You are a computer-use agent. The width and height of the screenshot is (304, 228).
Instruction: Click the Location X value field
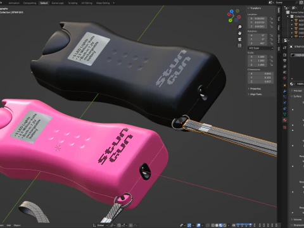pyautogui.click(x=258, y=18)
